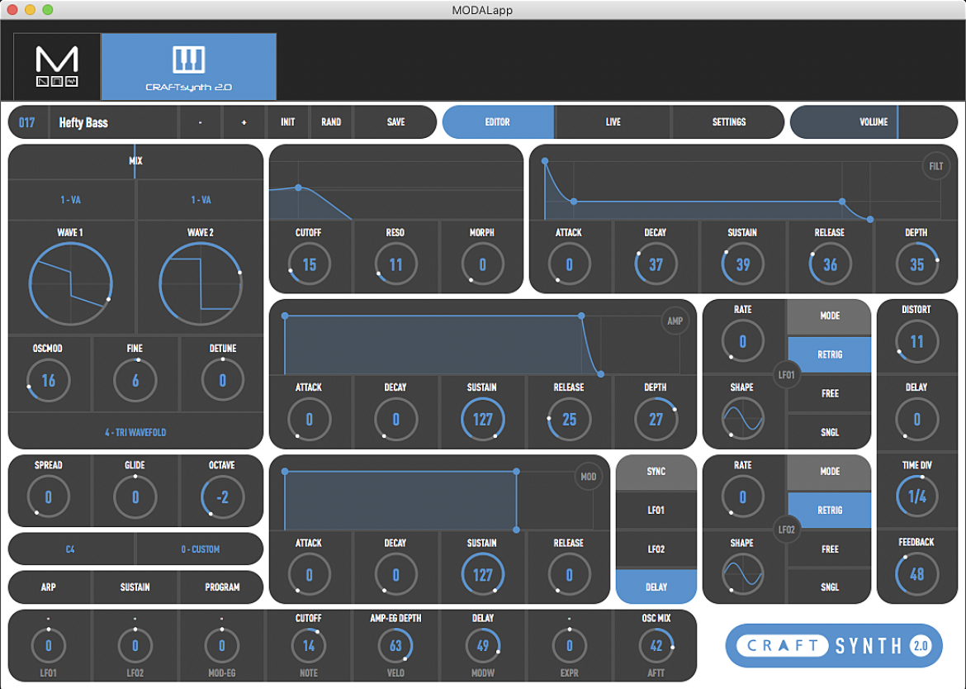Click the filter cutoff point on the filter graph

(298, 188)
